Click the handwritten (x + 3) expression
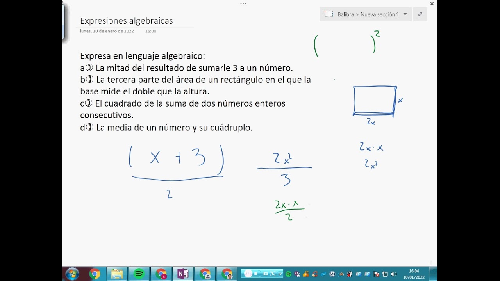 tap(177, 161)
